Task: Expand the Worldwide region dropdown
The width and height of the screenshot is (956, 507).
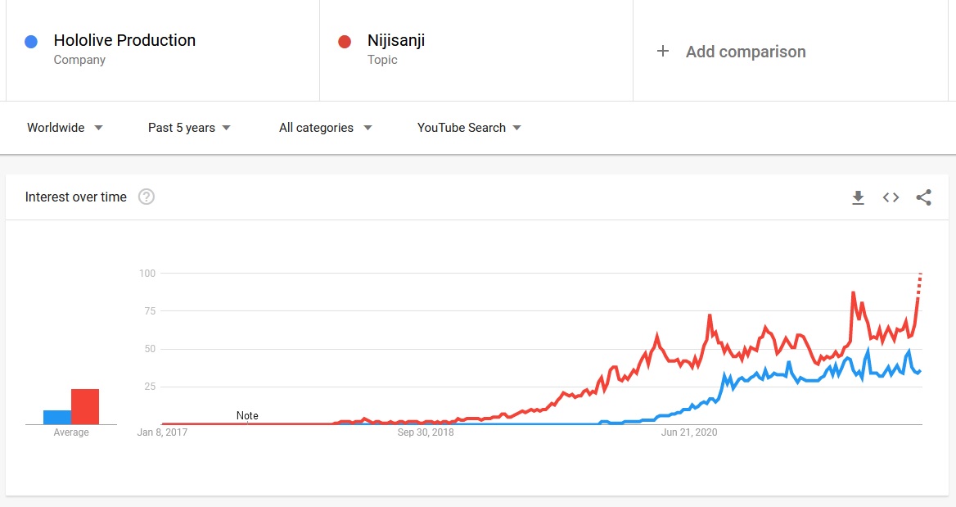Action: 65,128
